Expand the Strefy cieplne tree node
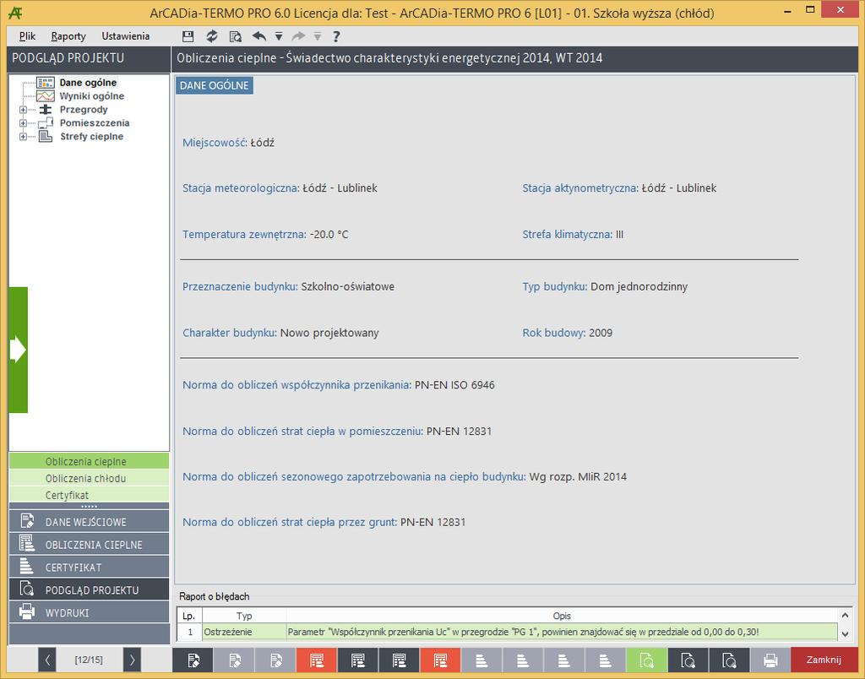This screenshot has width=865, height=679. [x=23, y=136]
